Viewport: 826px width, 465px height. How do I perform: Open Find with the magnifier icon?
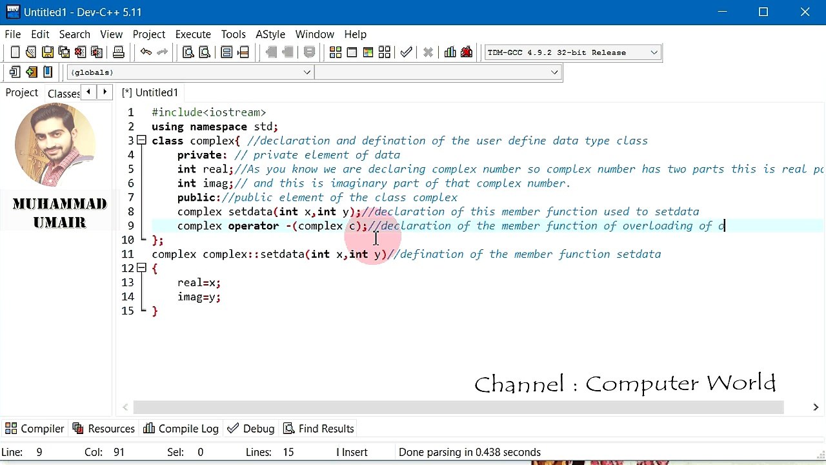(188, 52)
